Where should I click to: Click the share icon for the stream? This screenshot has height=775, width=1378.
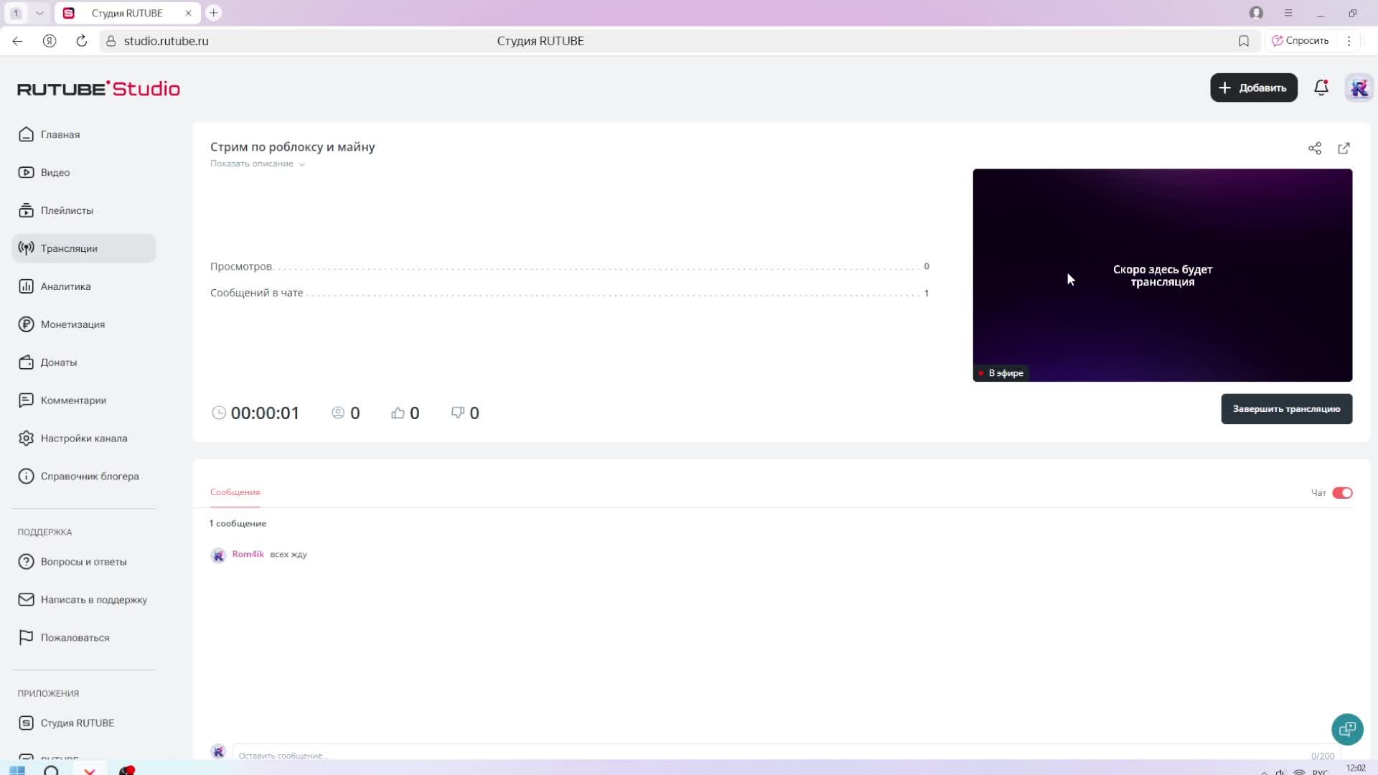tap(1314, 149)
